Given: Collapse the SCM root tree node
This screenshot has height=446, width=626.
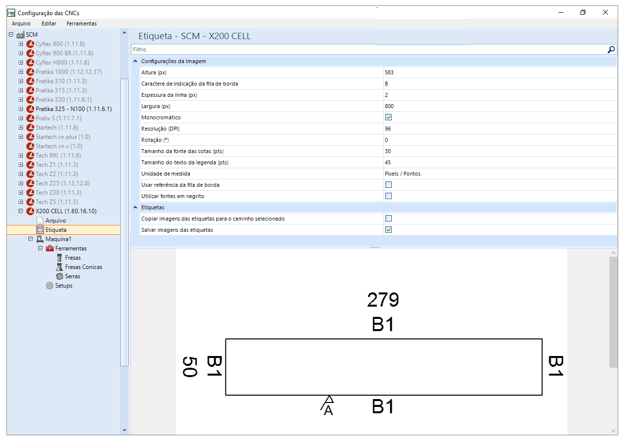Looking at the screenshot, I should 11,35.
